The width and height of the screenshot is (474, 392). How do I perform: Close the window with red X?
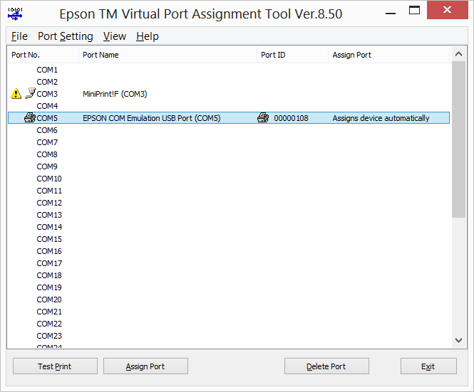pyautogui.click(x=448, y=10)
